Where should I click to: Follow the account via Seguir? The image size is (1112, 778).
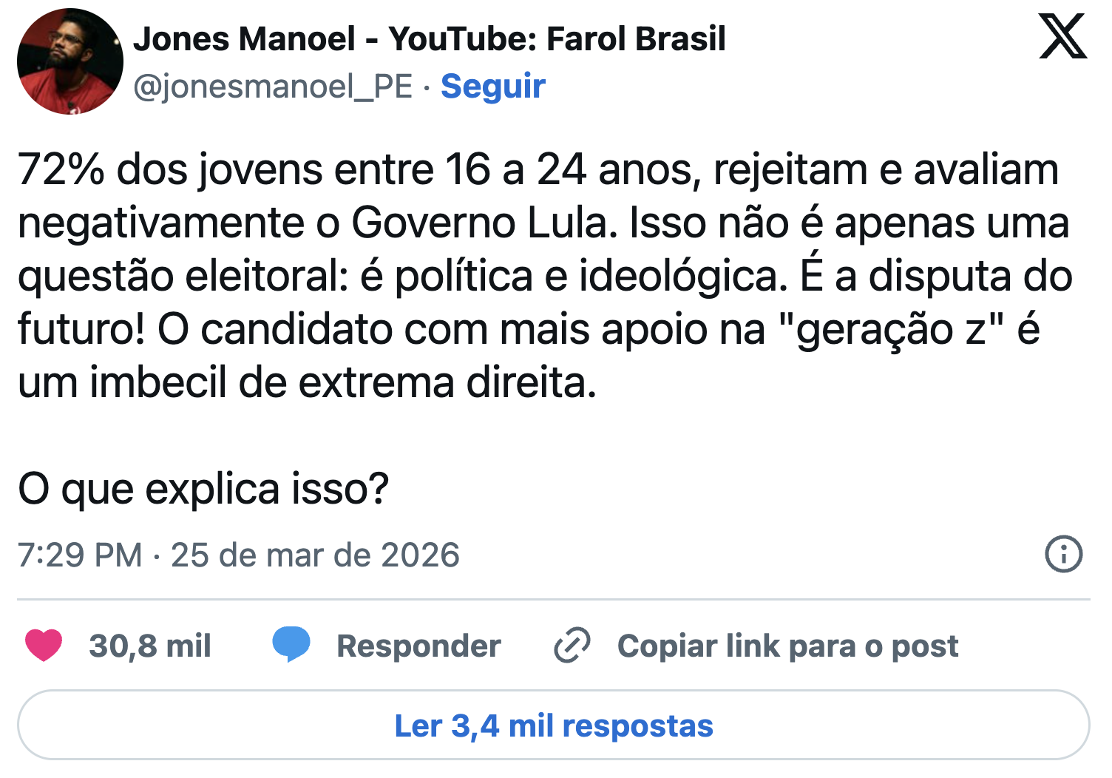click(x=493, y=87)
